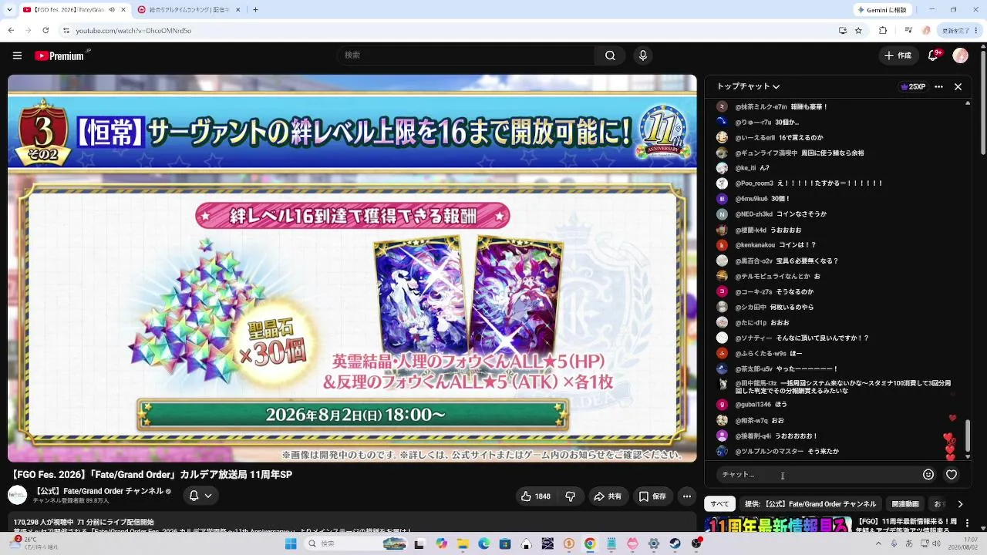Click chat message from @ツルプルンのマスター
The image size is (987, 555).
point(777,451)
